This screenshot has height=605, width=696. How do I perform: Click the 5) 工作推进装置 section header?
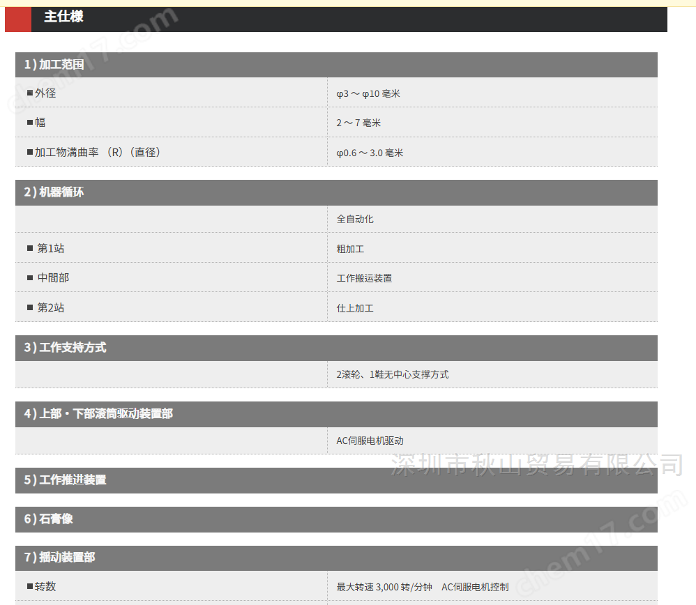[336, 480]
